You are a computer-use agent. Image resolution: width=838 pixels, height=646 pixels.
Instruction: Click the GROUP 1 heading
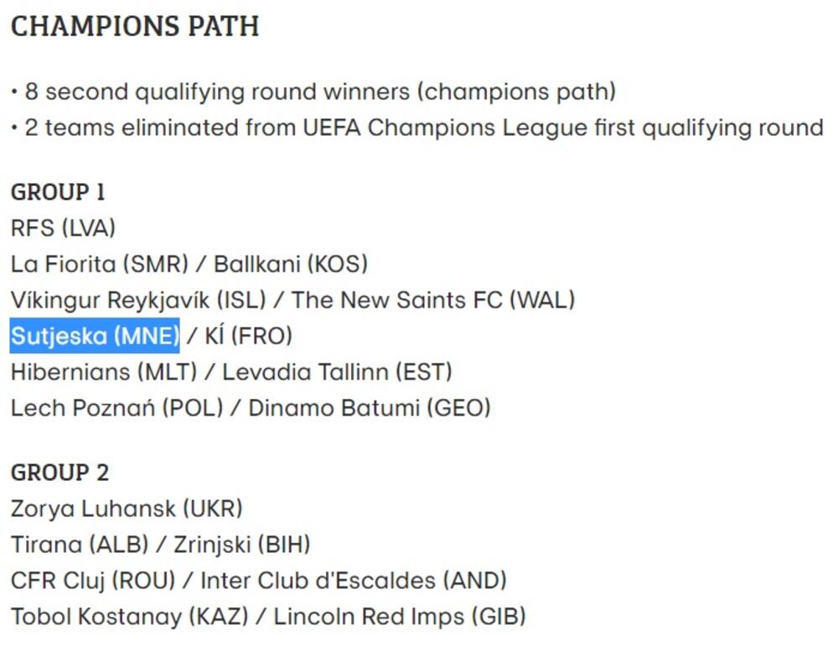click(58, 192)
